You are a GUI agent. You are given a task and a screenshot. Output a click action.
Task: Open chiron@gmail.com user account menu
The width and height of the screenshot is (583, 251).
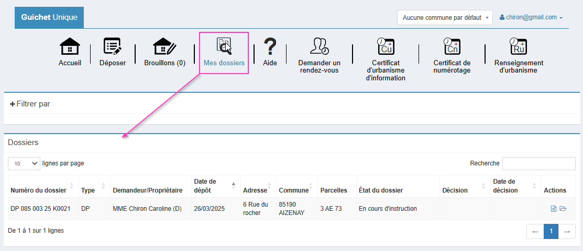pyautogui.click(x=531, y=17)
